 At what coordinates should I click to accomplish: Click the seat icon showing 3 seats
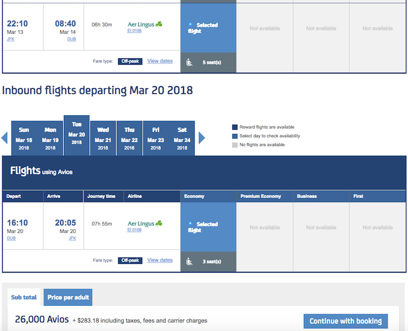(190, 261)
